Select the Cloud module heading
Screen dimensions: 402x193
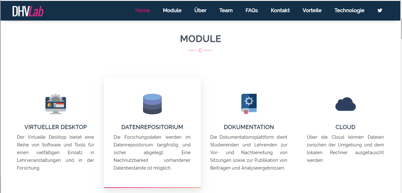click(345, 127)
